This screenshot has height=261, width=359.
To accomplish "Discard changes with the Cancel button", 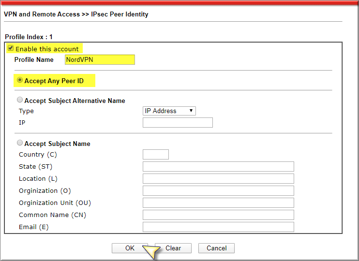I will (x=217, y=248).
